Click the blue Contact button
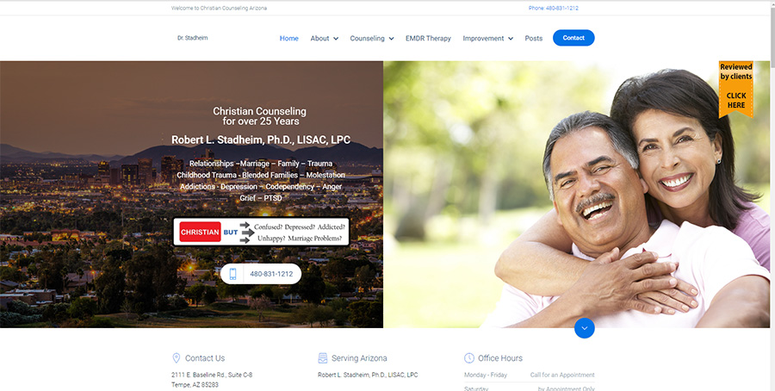 point(573,38)
